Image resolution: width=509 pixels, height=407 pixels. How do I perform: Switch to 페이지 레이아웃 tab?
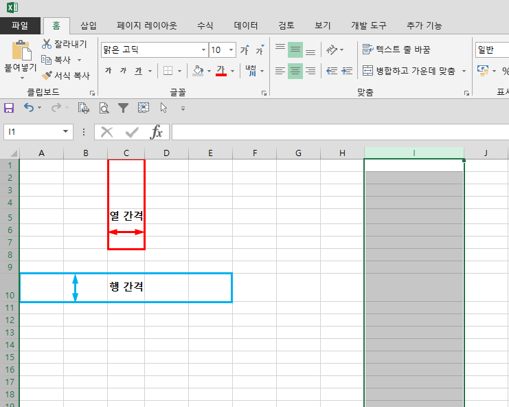tap(147, 25)
